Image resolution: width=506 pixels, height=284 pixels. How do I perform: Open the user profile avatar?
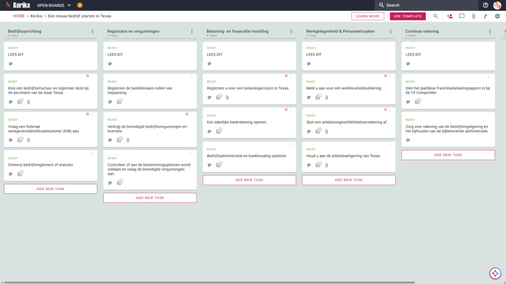coord(497,5)
